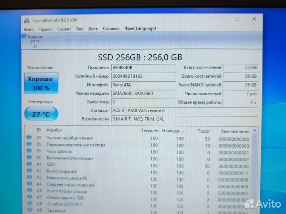Click status icon of row A8 Ошибки SATA PHY

point(30,203)
